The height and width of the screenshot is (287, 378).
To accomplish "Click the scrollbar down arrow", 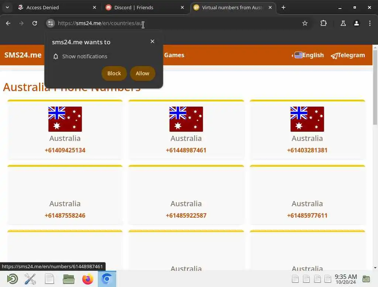I will click(375, 267).
